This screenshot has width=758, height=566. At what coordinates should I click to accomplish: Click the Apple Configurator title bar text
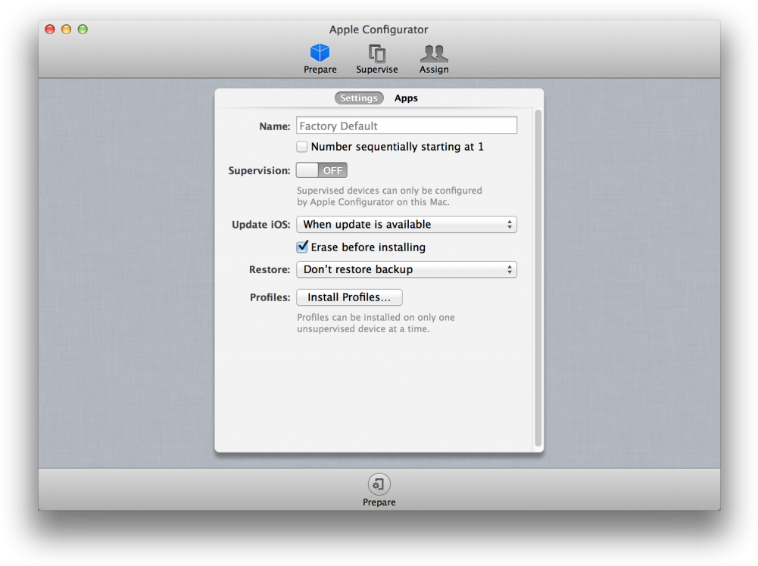379,30
